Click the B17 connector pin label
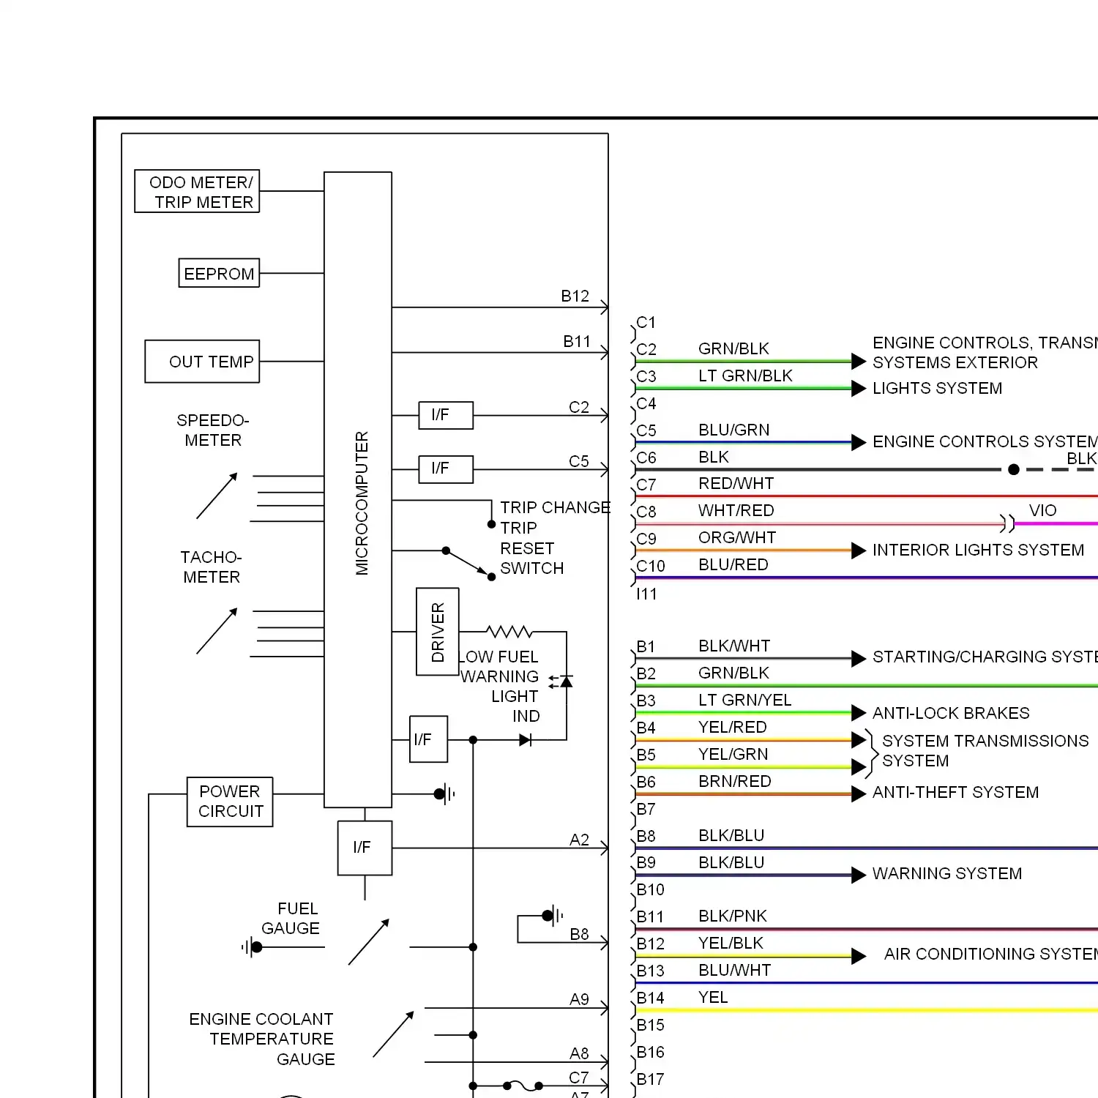Screen dimensions: 1098x1098 (x=650, y=1079)
